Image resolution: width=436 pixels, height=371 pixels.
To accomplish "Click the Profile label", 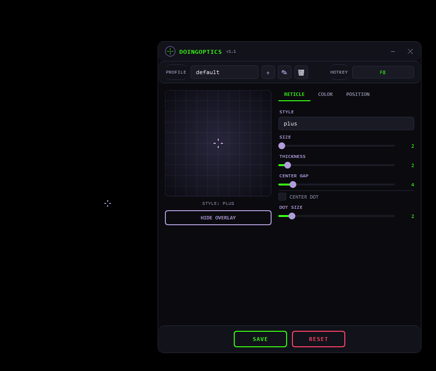I will click(x=176, y=72).
